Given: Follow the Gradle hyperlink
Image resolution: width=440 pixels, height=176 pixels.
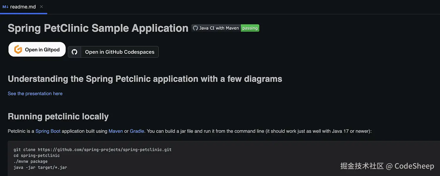Looking at the screenshot, I should point(137,131).
